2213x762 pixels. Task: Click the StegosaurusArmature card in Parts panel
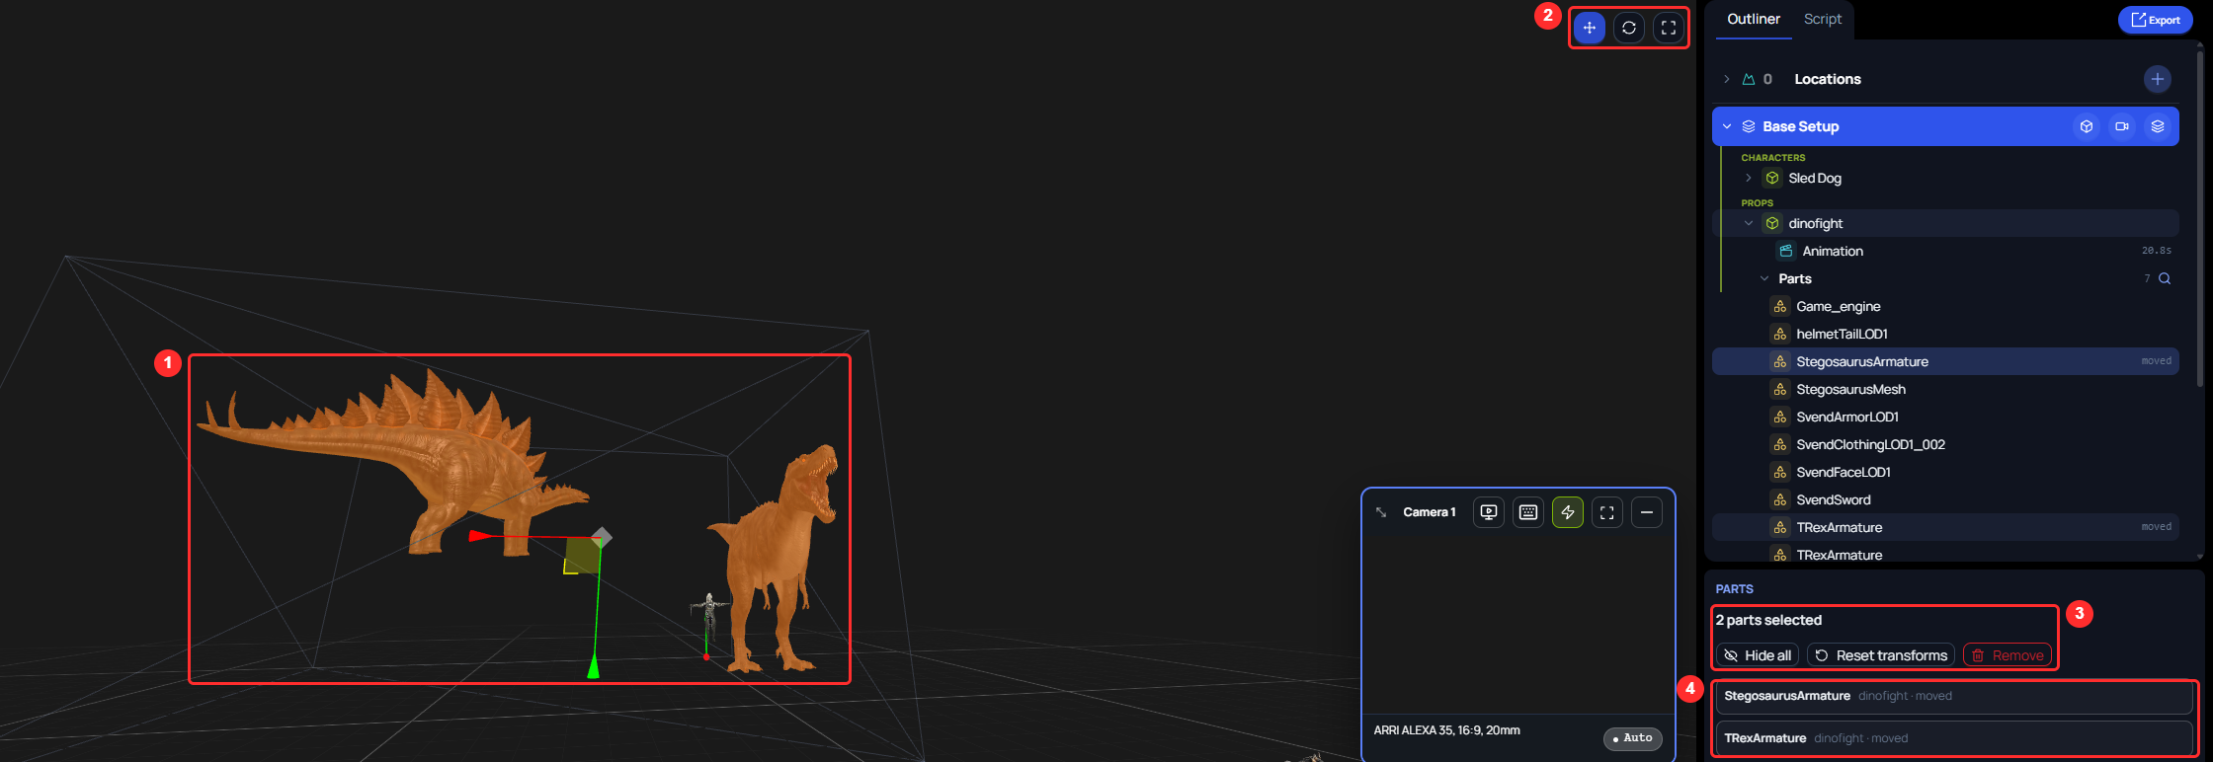(1954, 697)
